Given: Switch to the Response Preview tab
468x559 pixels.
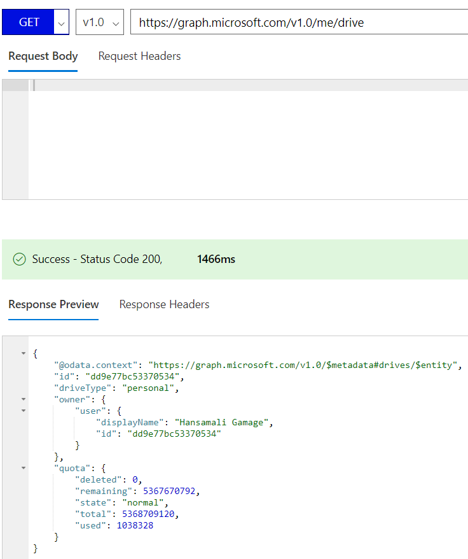Looking at the screenshot, I should tap(53, 305).
